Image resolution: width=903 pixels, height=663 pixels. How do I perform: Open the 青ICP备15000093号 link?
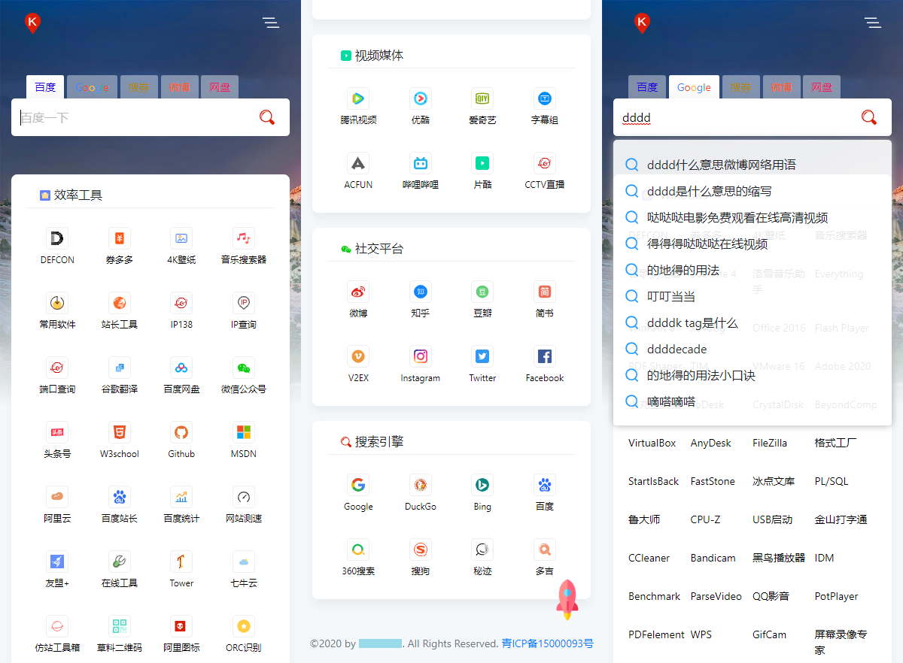pyautogui.click(x=547, y=643)
